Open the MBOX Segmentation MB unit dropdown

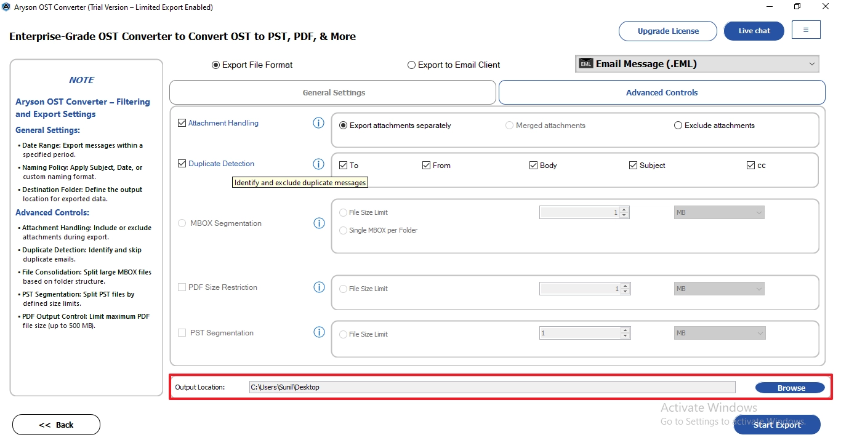(x=719, y=212)
